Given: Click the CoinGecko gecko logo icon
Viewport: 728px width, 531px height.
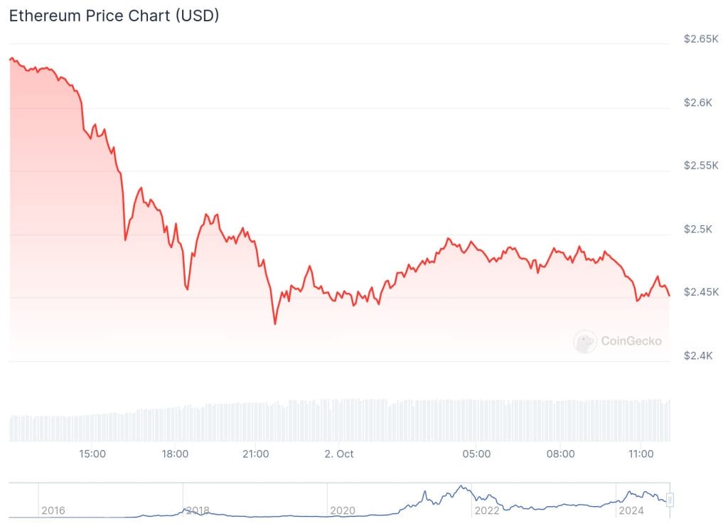Looking at the screenshot, I should 585,341.
